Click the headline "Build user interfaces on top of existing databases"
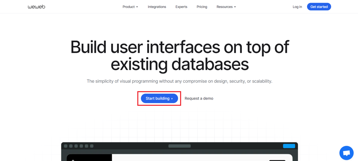This screenshot has width=358, height=161. (180, 55)
